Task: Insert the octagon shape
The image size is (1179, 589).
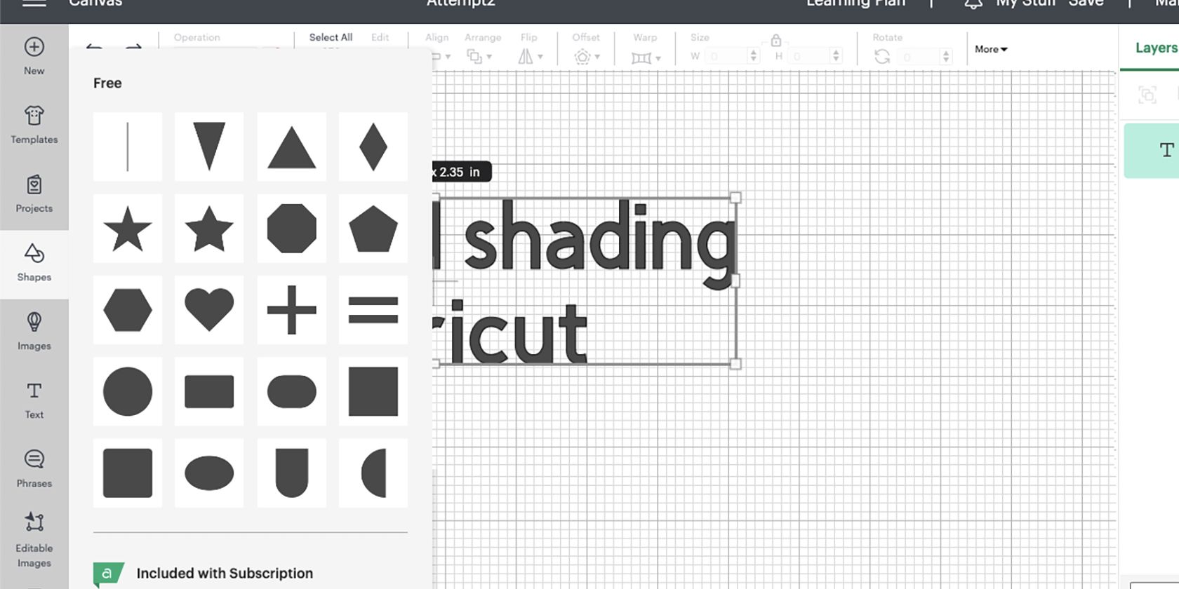Action: click(291, 229)
